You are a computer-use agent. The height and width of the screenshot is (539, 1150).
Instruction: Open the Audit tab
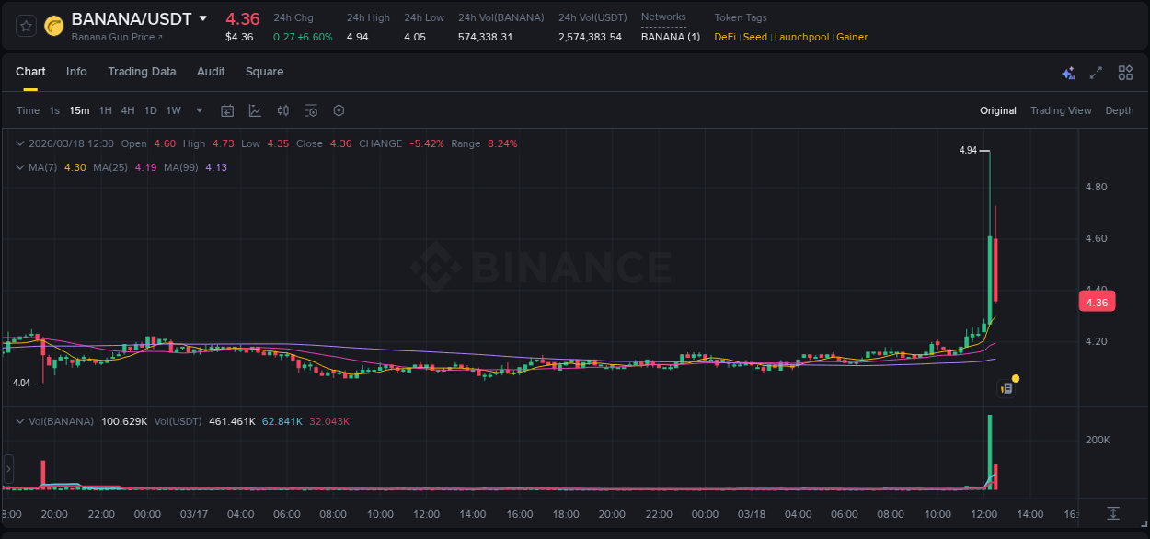click(211, 71)
